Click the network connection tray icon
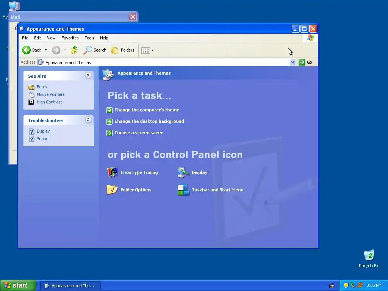The image size is (388, 291). [x=353, y=285]
